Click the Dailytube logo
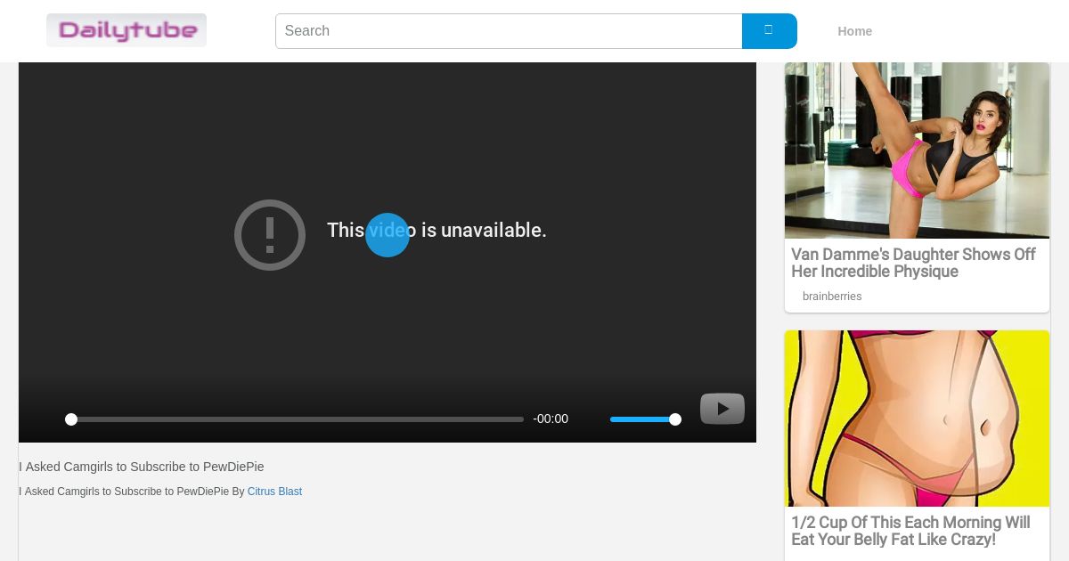 126,30
